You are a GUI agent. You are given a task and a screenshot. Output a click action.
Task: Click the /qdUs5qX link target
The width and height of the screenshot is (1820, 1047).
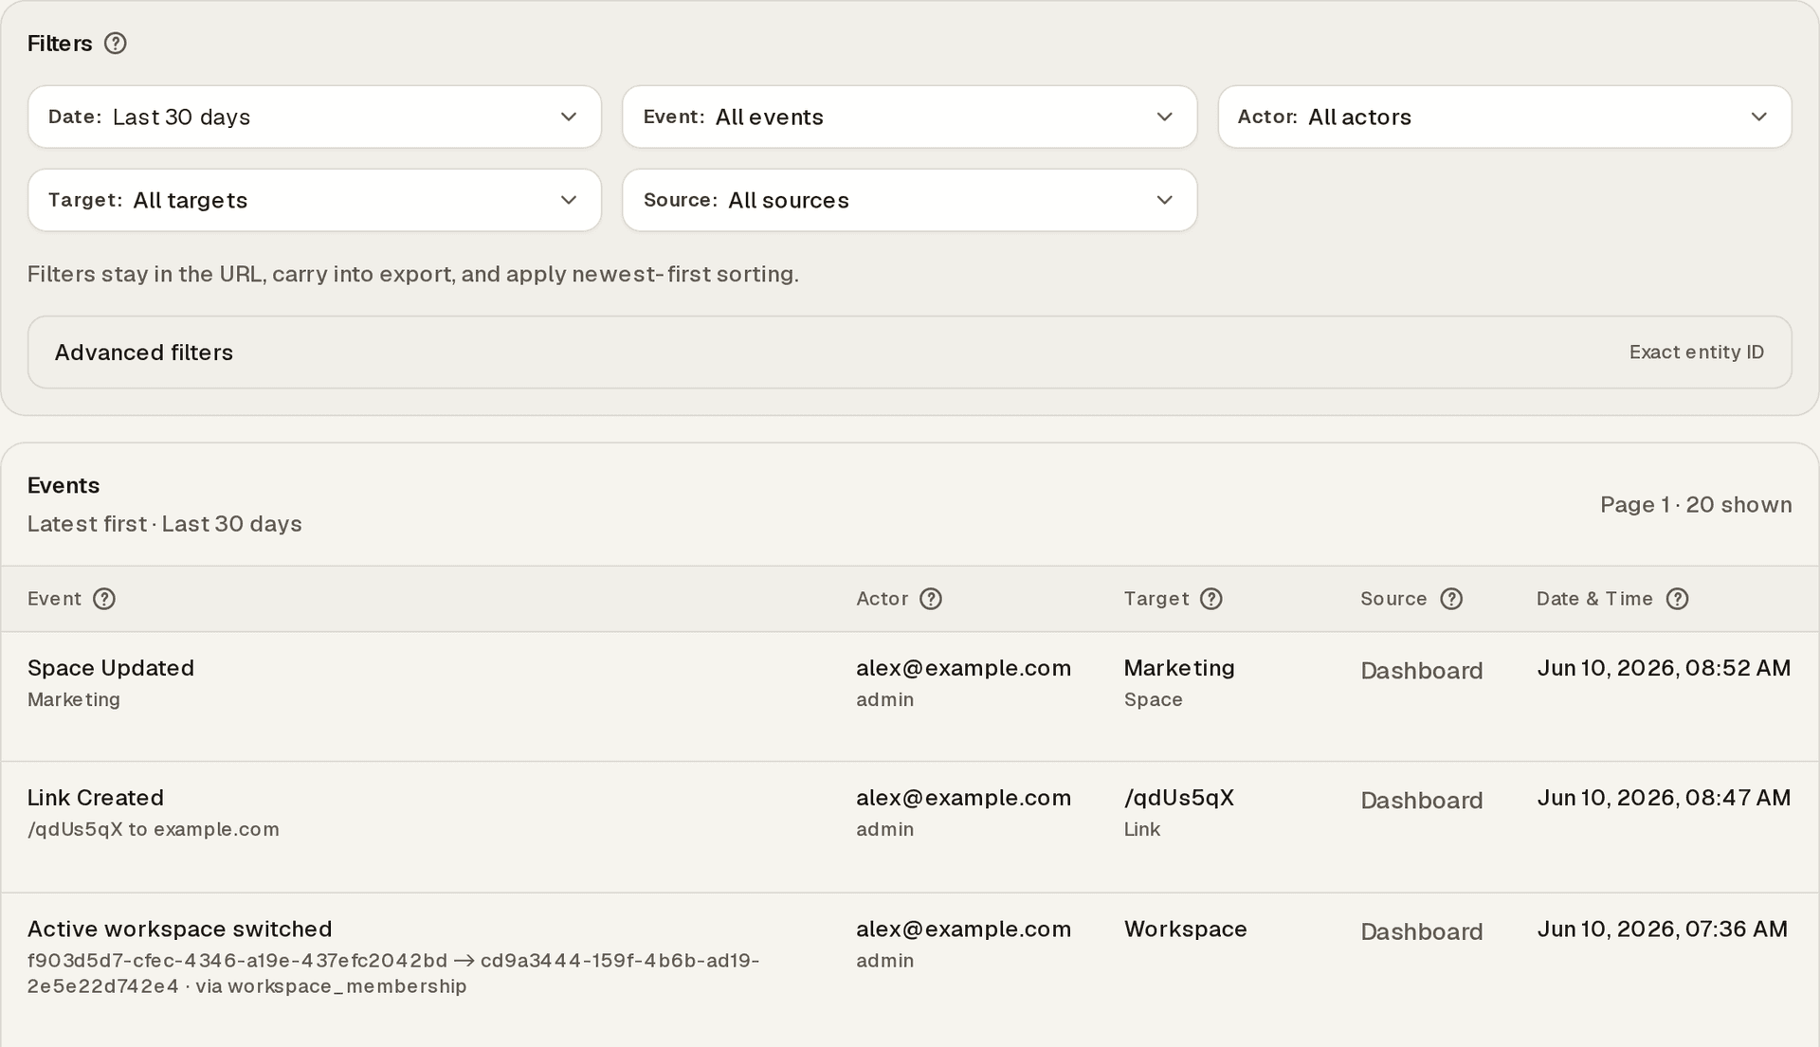[x=1179, y=798]
